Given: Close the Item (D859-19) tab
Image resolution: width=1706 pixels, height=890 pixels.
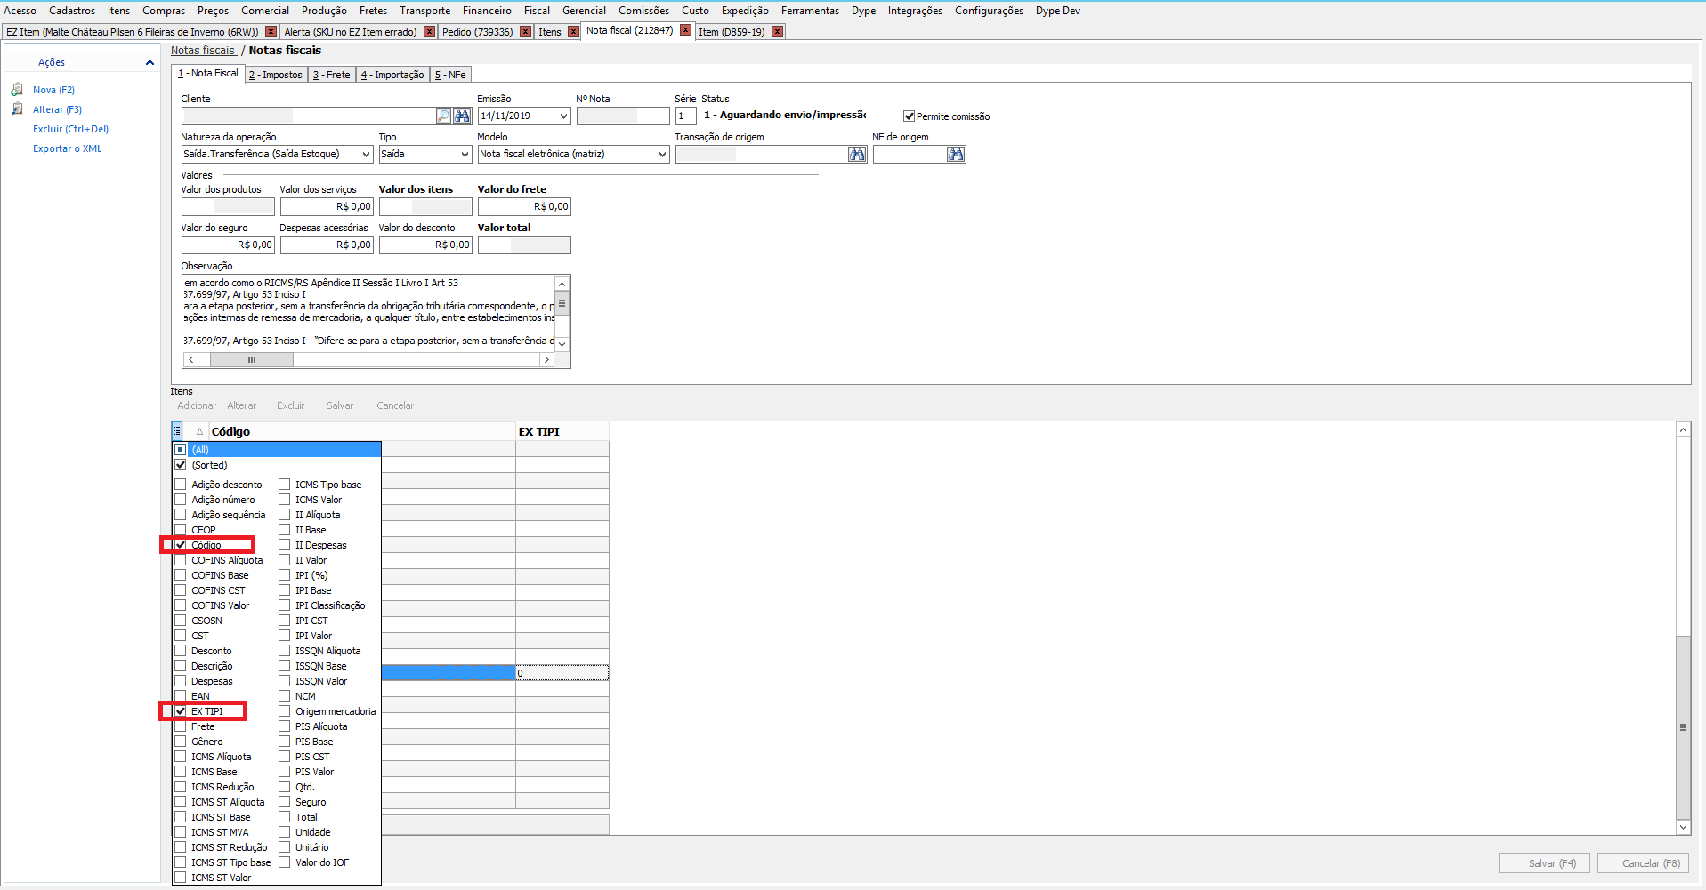Looking at the screenshot, I should pyautogui.click(x=778, y=32).
